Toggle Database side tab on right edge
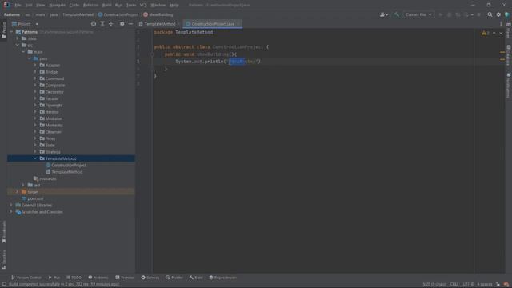This screenshot has height=288, width=512. (x=509, y=55)
